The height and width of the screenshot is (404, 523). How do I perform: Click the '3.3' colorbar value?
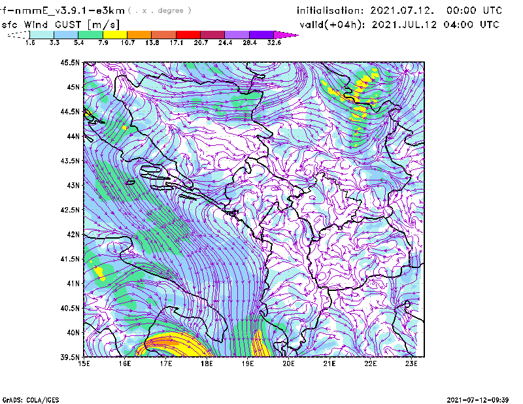(54, 42)
